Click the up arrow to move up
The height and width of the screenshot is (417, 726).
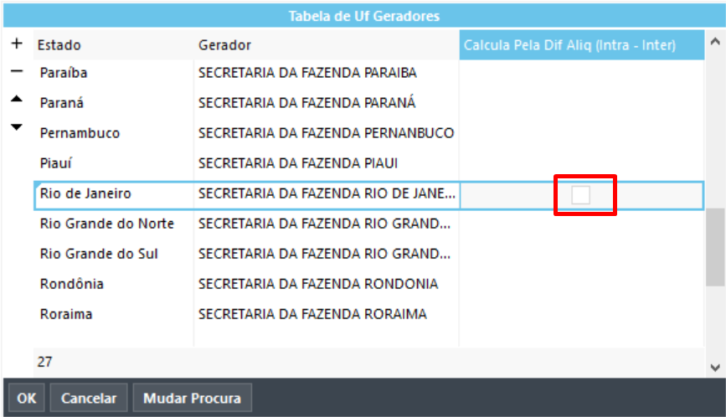pyautogui.click(x=17, y=99)
